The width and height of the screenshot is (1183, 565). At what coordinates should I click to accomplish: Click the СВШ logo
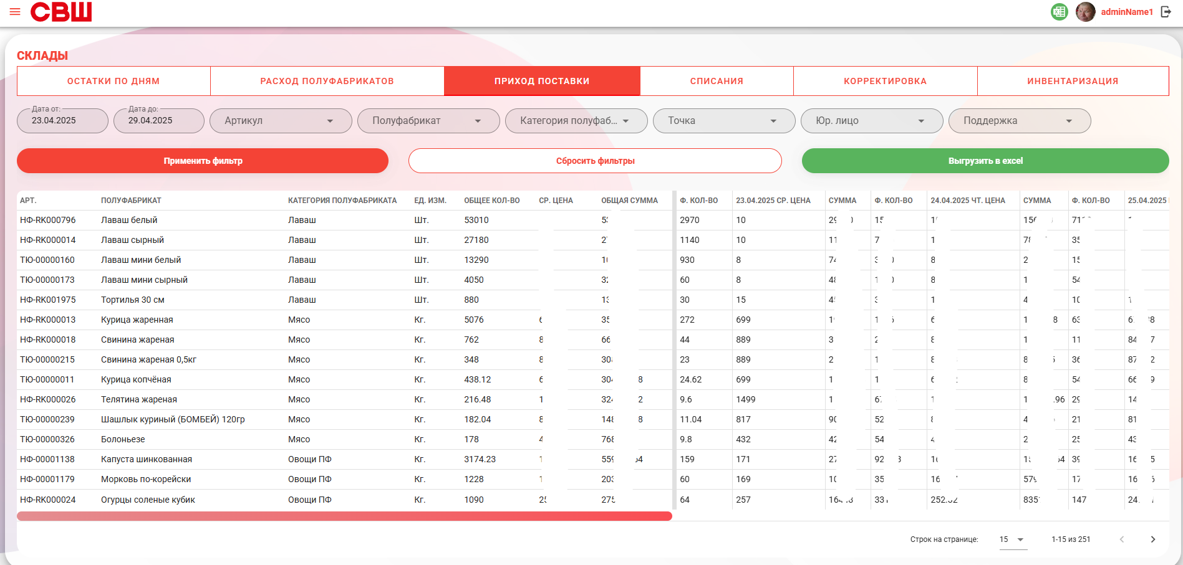(61, 12)
